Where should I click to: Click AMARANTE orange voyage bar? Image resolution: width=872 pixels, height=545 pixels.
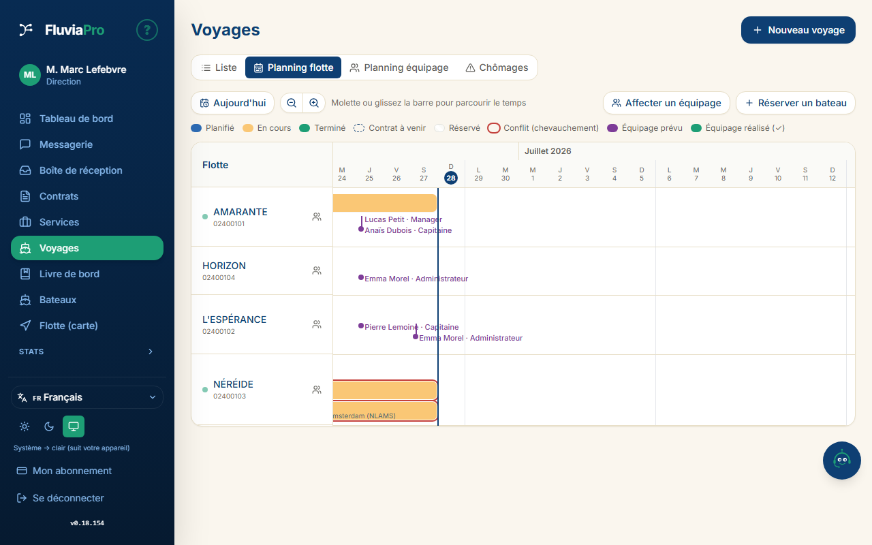tap(385, 203)
